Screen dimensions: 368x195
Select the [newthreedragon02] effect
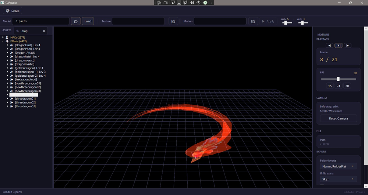click(28, 87)
